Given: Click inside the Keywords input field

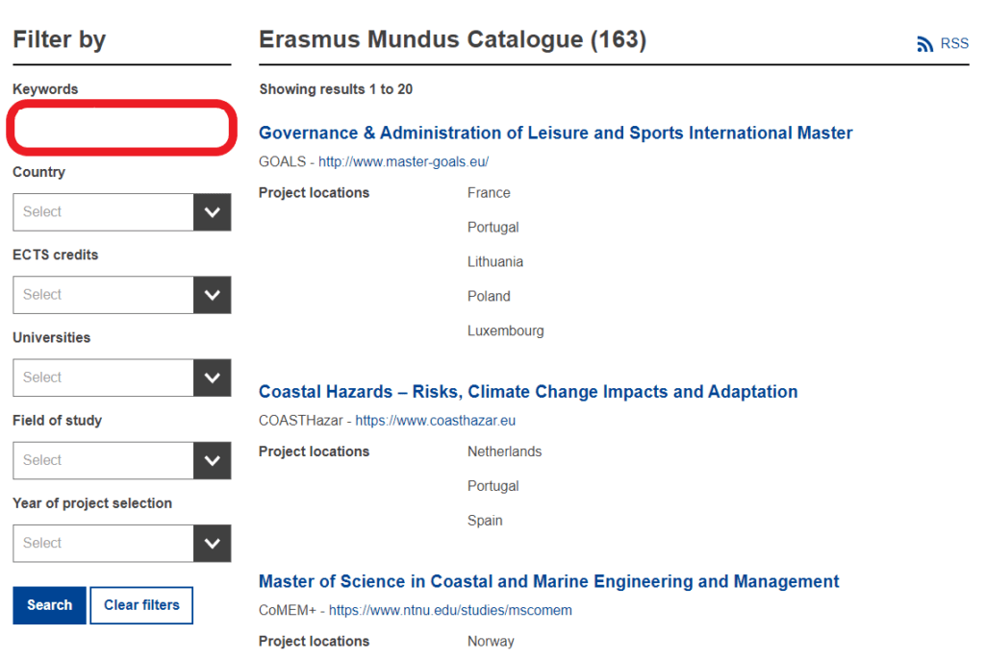Looking at the screenshot, I should click(122, 128).
